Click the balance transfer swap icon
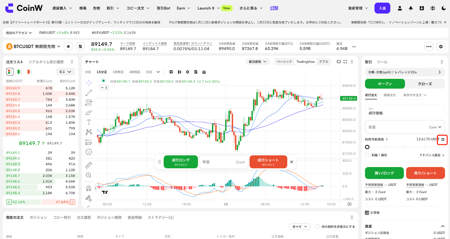 pyautogui.click(x=442, y=140)
